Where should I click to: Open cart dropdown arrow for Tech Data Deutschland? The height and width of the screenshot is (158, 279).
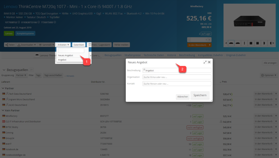[x=276, y=94]
